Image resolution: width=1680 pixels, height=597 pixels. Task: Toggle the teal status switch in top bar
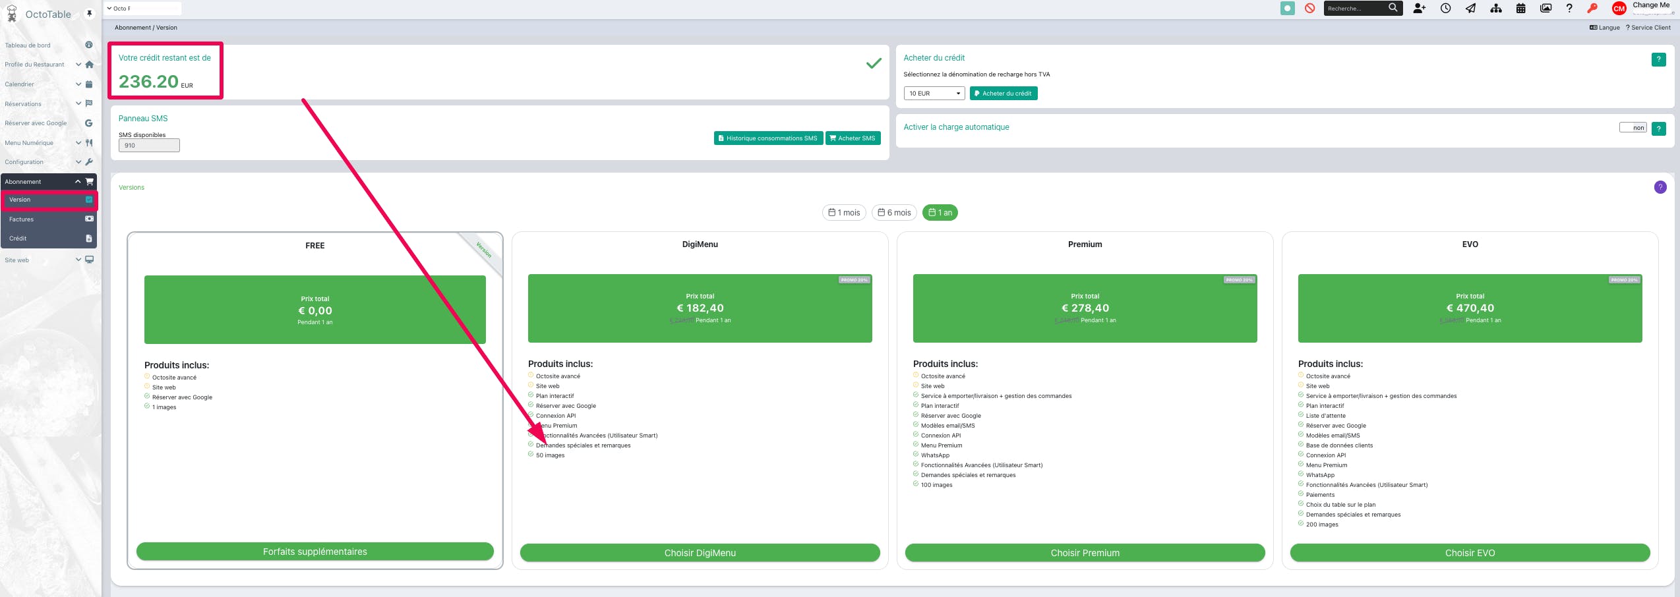tap(1287, 8)
